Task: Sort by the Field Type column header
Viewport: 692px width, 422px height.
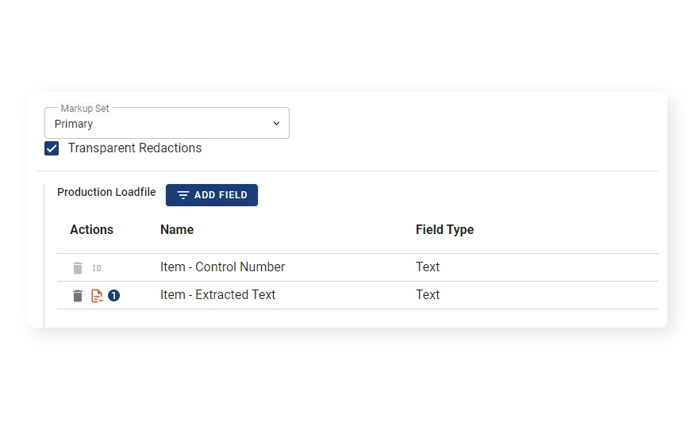Action: pyautogui.click(x=444, y=230)
